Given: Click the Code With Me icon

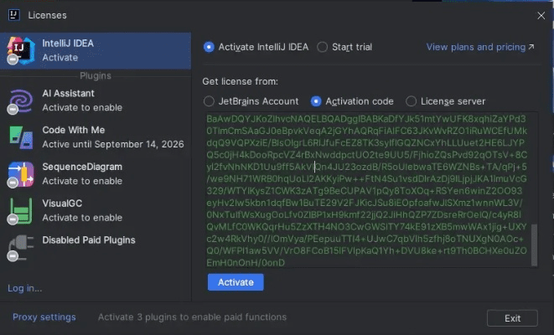Looking at the screenshot, I should click(20, 137).
